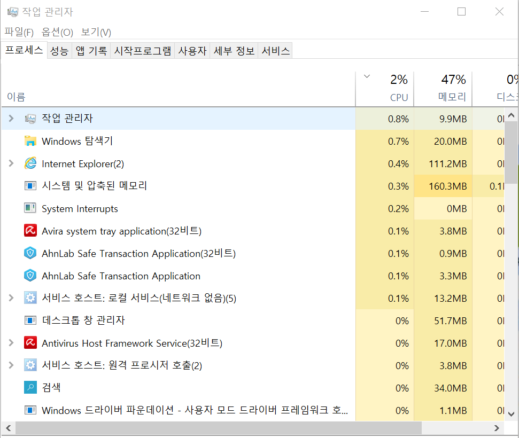This screenshot has width=519, height=438.
Task: Click the 검색 magnifier icon
Action: point(30,387)
